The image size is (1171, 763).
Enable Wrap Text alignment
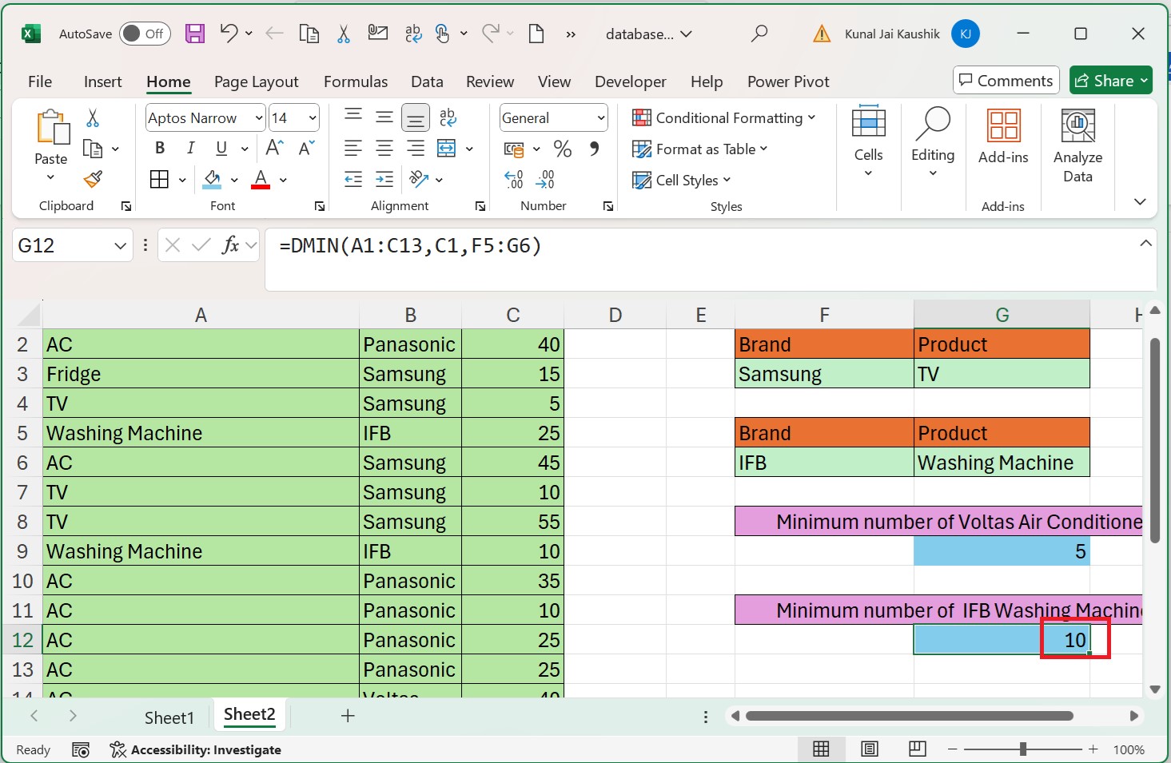(x=448, y=117)
